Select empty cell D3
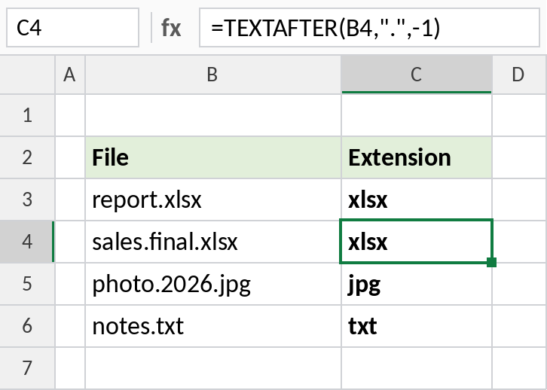This screenshot has height=390, width=547. click(519, 200)
